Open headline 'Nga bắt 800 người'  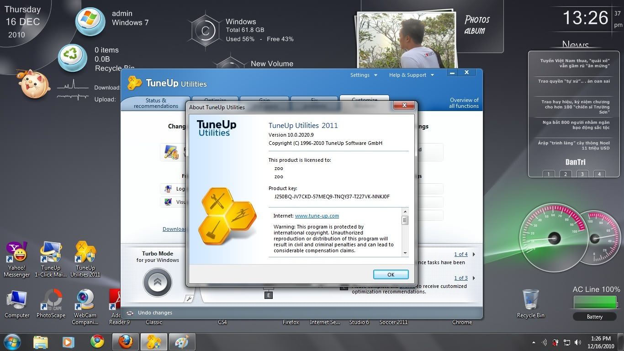click(576, 125)
